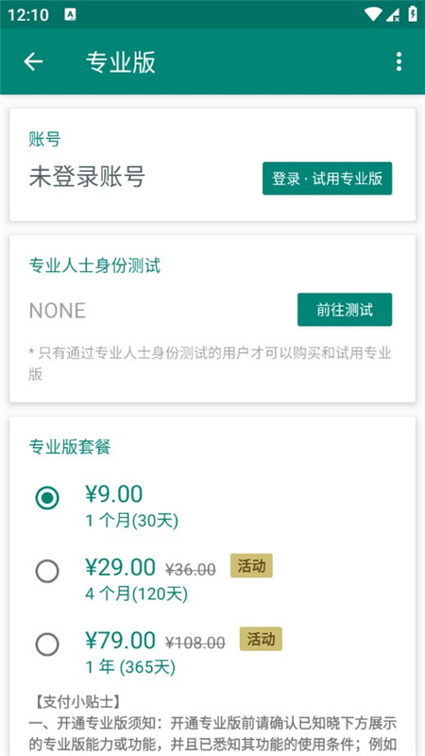The height and width of the screenshot is (756, 425).
Task: Tap the 未登录账号 account text
Action: [87, 177]
